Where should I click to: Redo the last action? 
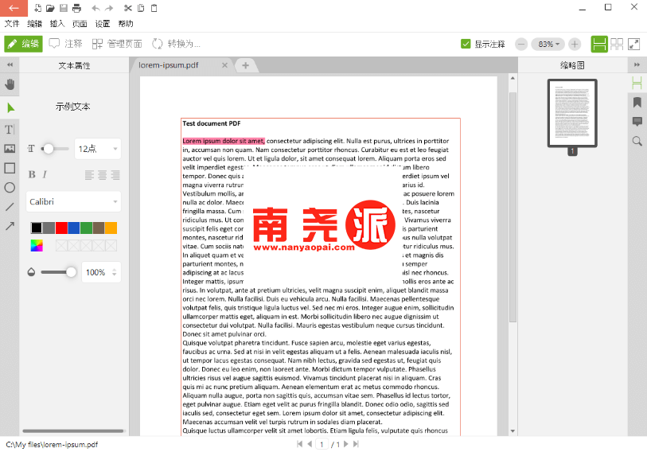(109, 8)
